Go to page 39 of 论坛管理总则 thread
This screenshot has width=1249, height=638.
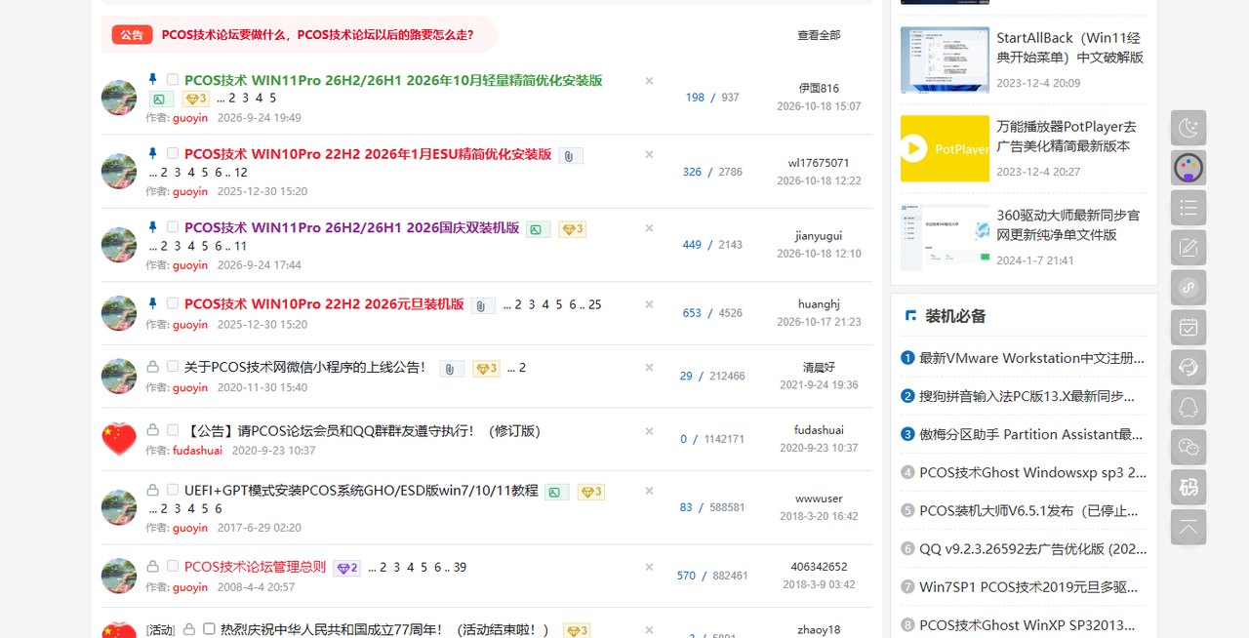pos(461,568)
